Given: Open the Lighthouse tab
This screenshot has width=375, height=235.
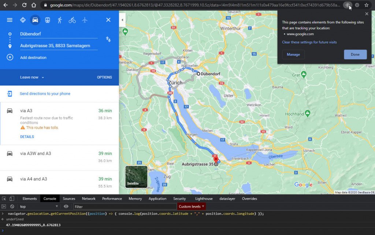Looking at the screenshot, I should (x=204, y=198).
